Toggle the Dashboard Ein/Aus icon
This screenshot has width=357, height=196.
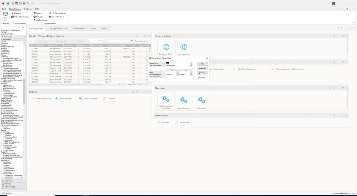pos(6,16)
